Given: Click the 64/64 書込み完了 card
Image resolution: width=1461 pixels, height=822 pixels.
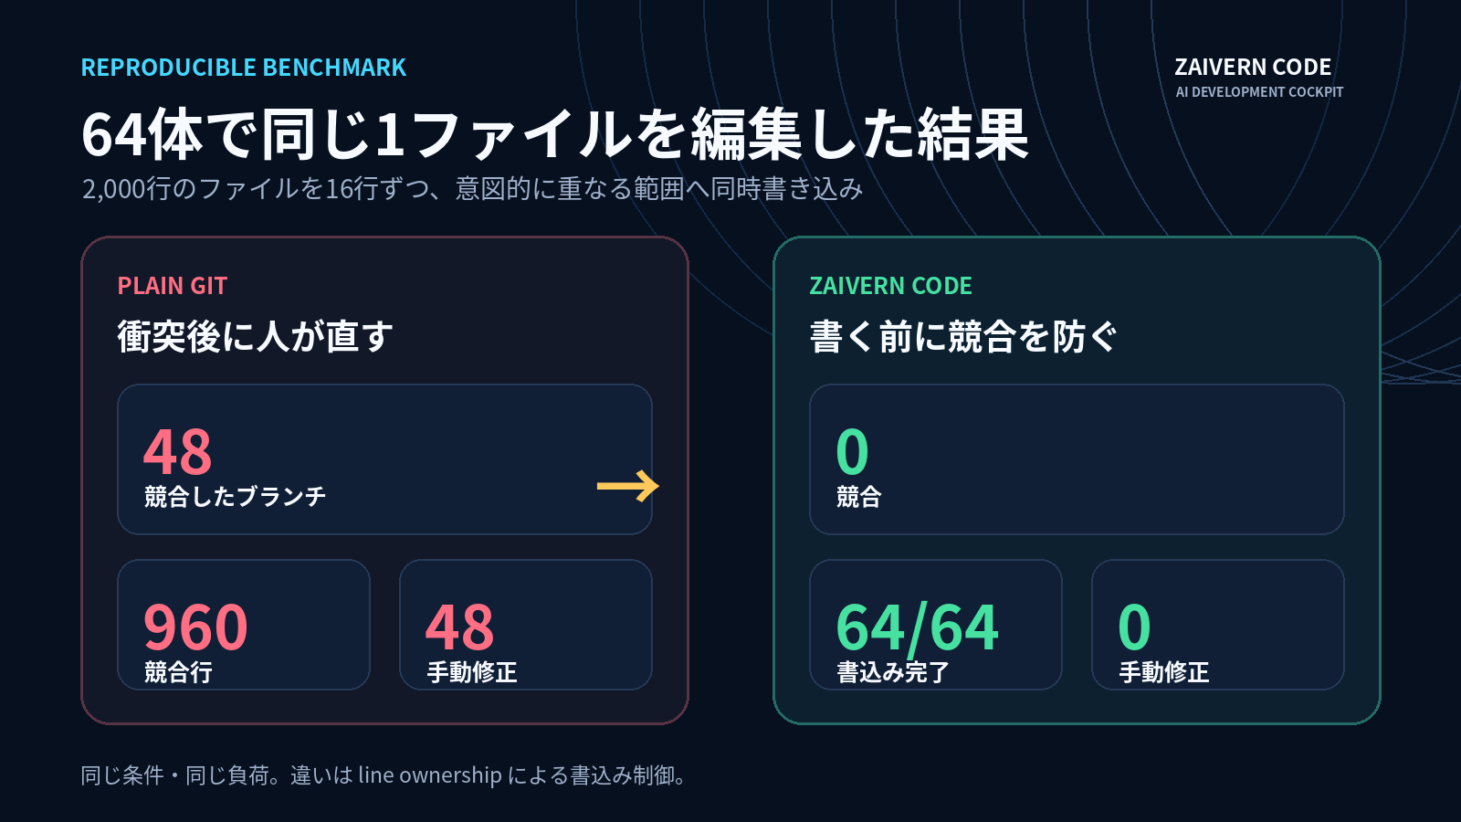Looking at the screenshot, I should [936, 625].
